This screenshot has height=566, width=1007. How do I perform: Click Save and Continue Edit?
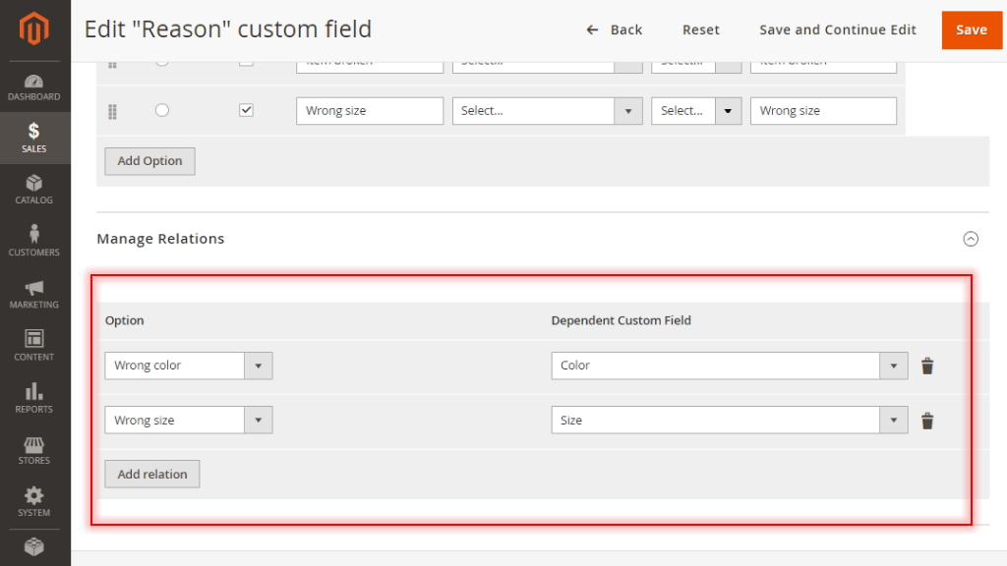[x=838, y=29]
